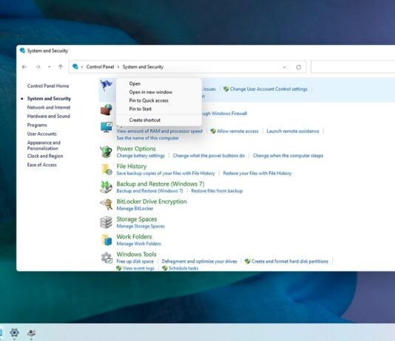Click View event logs link
395x341 pixels.
tap(138, 268)
